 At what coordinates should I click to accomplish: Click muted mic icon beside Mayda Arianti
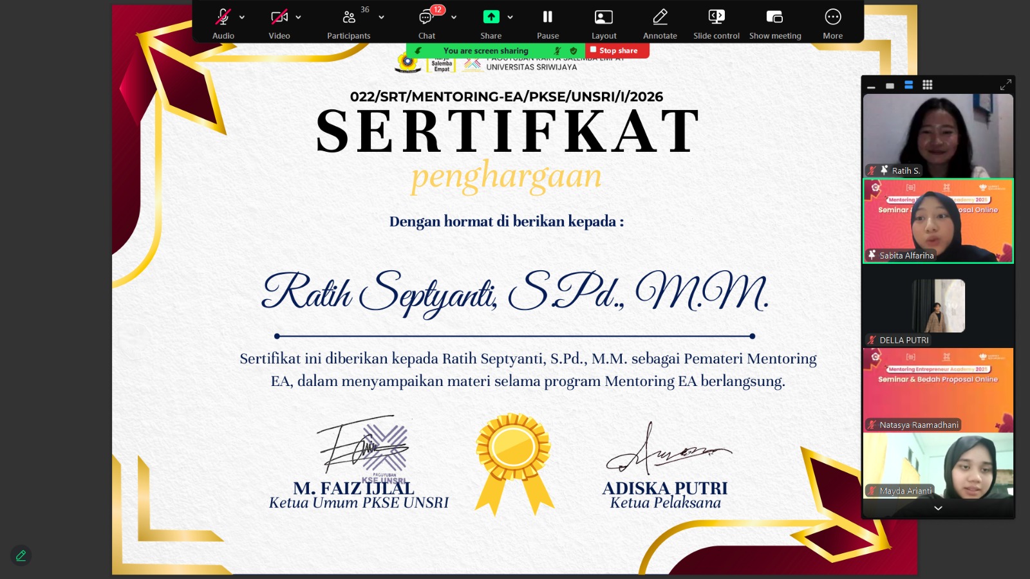[x=872, y=491]
